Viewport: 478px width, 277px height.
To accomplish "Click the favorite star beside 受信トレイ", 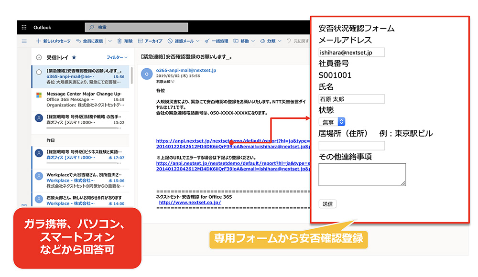I will (74, 57).
